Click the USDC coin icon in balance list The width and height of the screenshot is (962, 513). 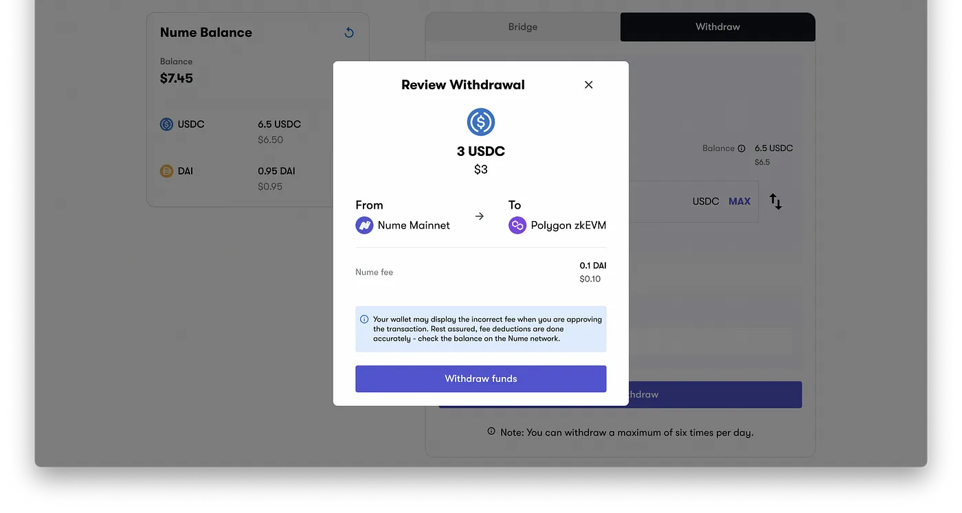[x=166, y=124]
